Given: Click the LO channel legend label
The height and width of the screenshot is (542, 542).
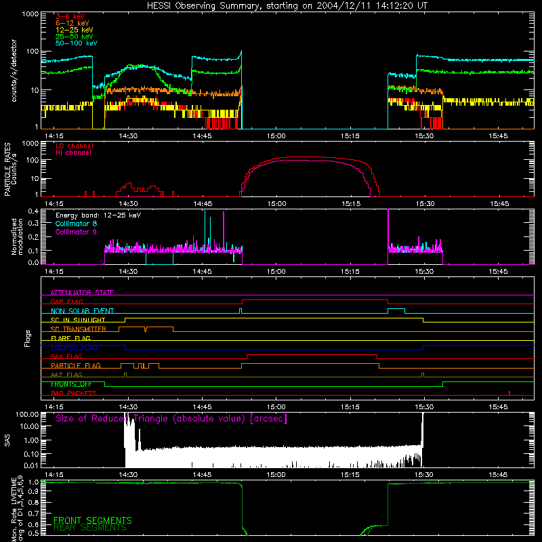Looking at the screenshot, I should point(75,146).
